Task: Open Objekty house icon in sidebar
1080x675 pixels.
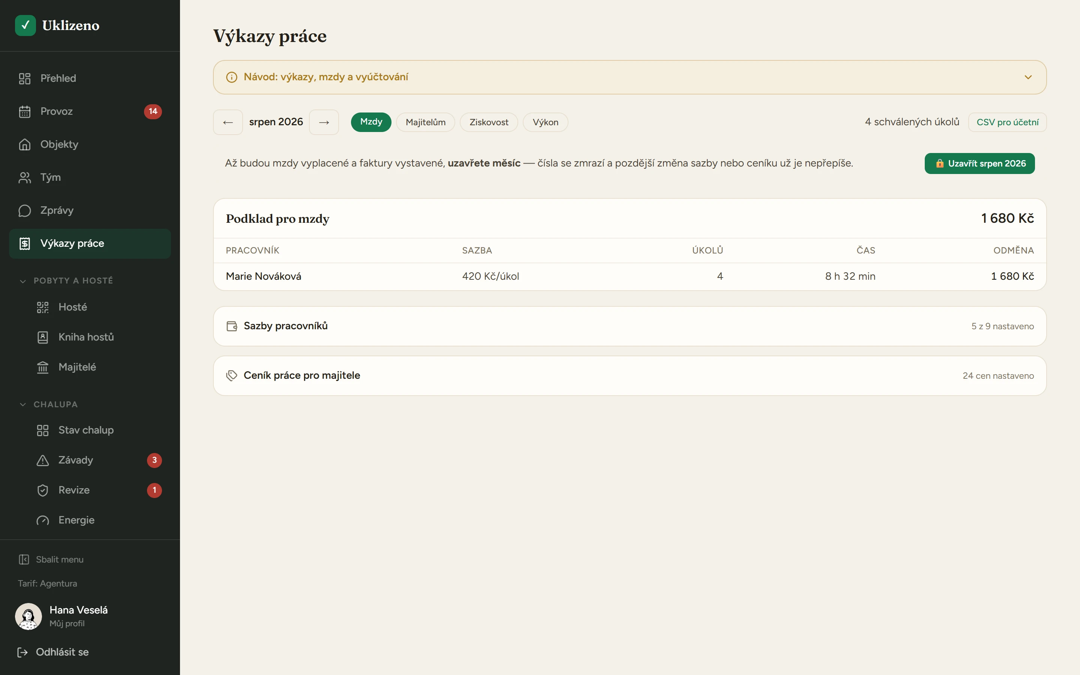Action: (24, 145)
